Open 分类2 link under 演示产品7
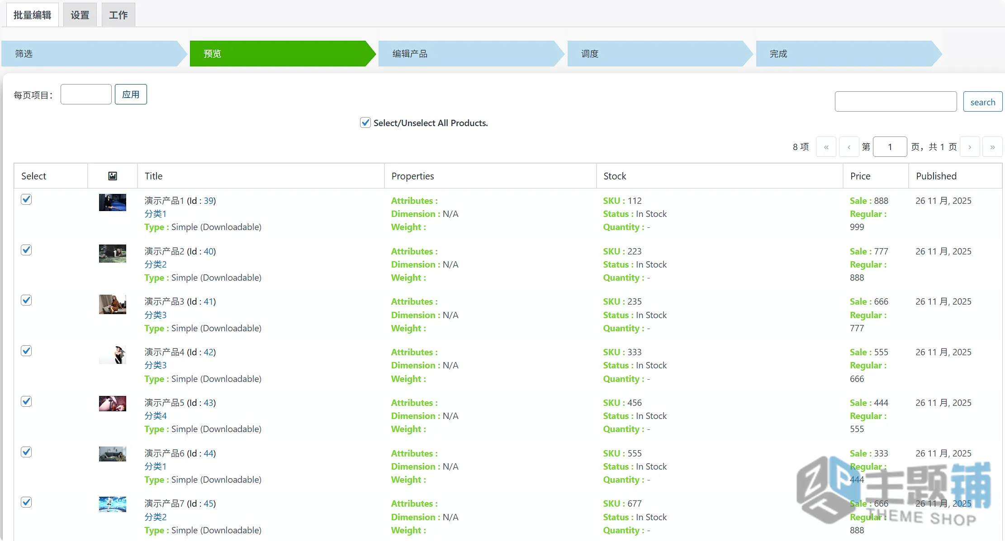Viewport: 1005px width, 541px height. click(156, 517)
